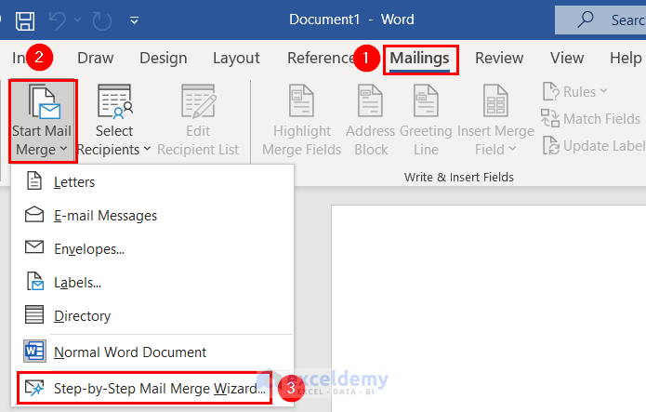Screen dimensions: 646x412
Task: Choose Directory from the menu
Action: click(152, 316)
